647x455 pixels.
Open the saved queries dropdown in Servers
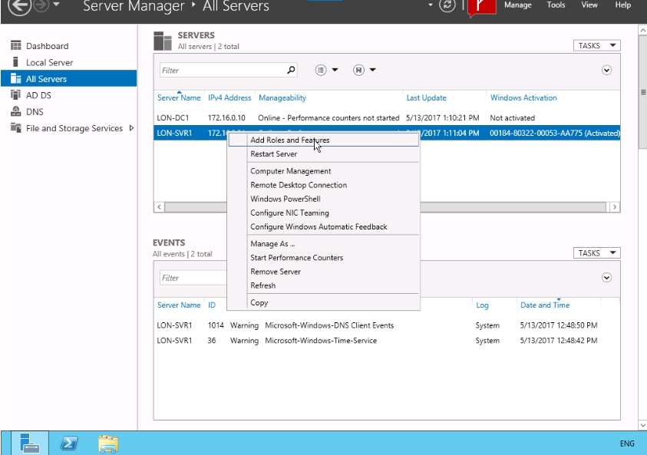(x=364, y=70)
